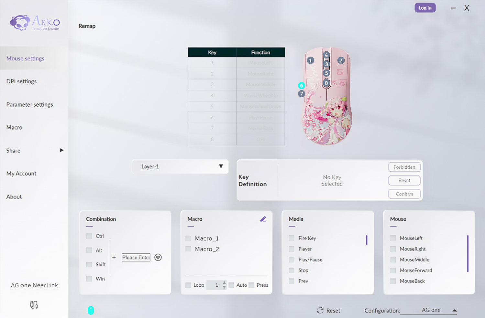Click the Please Enter key input field
The image size is (485, 318).
[x=136, y=257]
